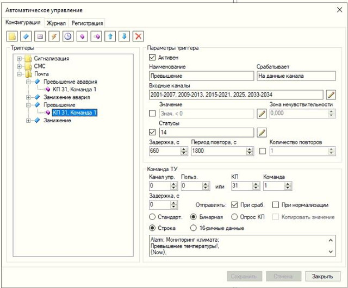Select the highlighted КП 31, Команда 1 item
Screen dimensions: 348x288
pyautogui.click(x=74, y=112)
